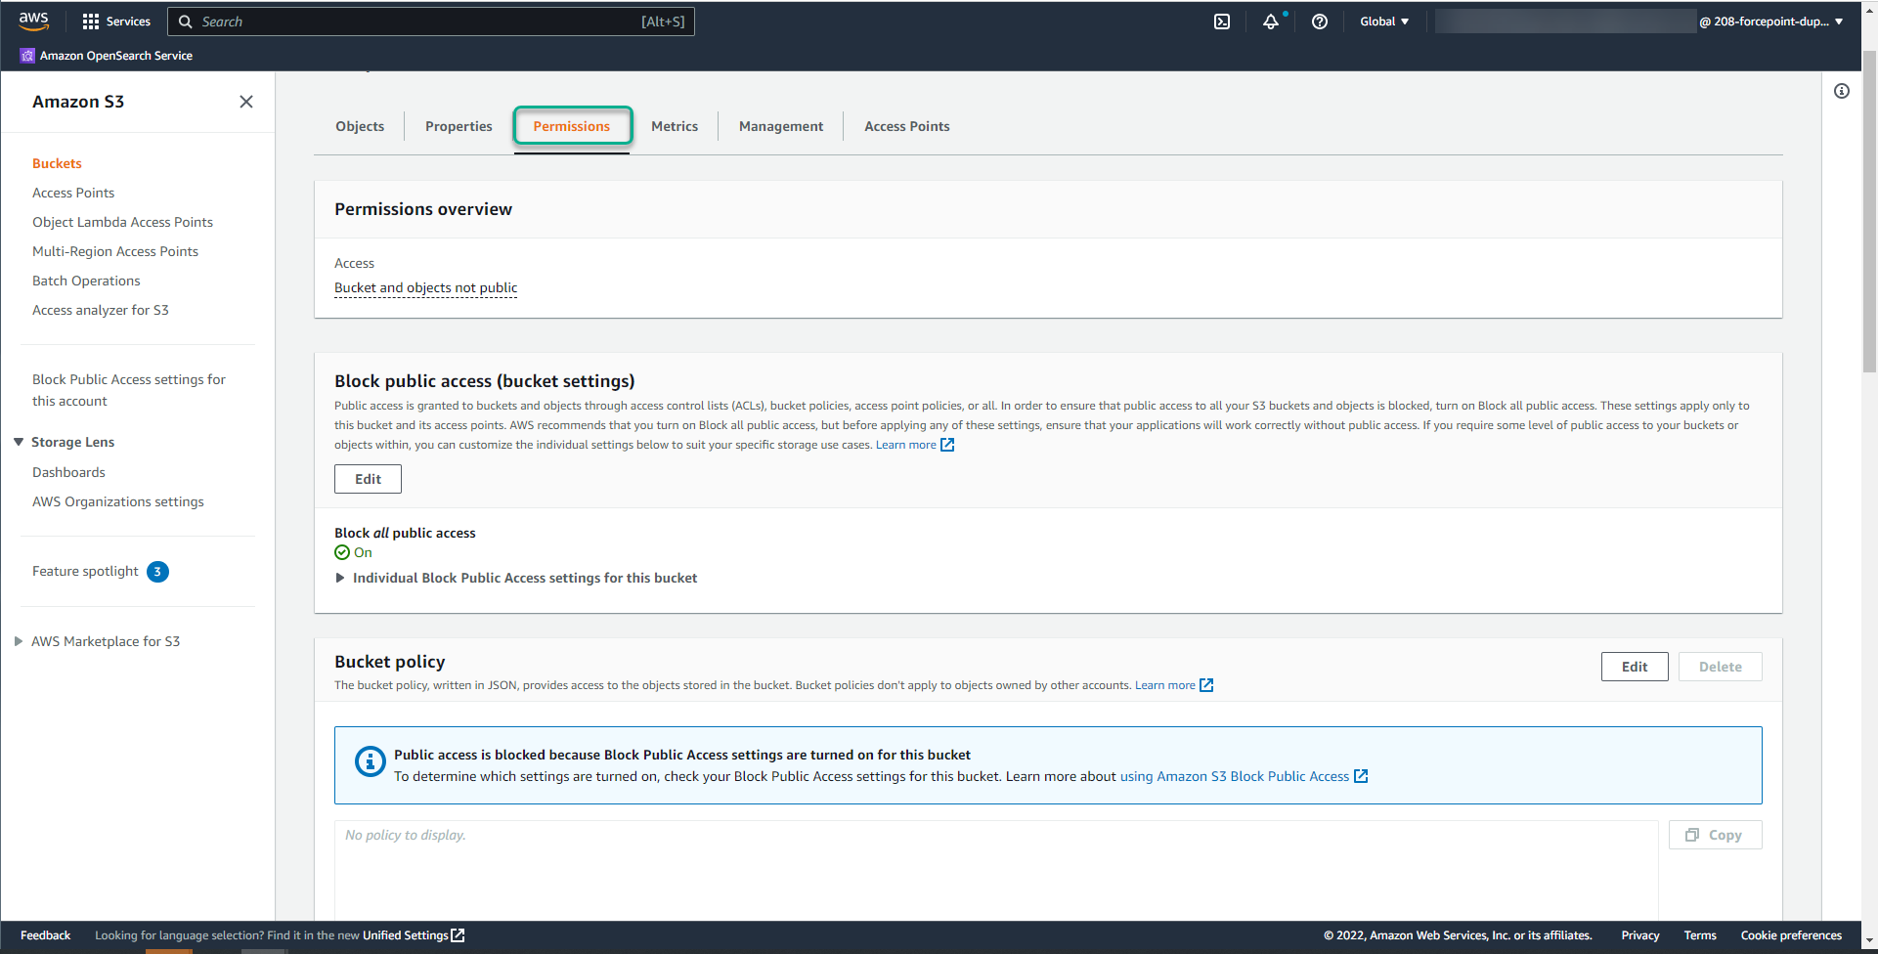Viewport: 1878px width, 954px height.
Task: Open the 'Bucket and objects not public' link
Action: point(425,287)
